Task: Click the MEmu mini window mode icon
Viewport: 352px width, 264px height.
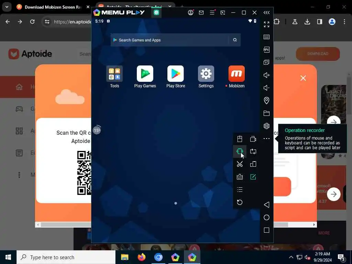Action: (223, 13)
